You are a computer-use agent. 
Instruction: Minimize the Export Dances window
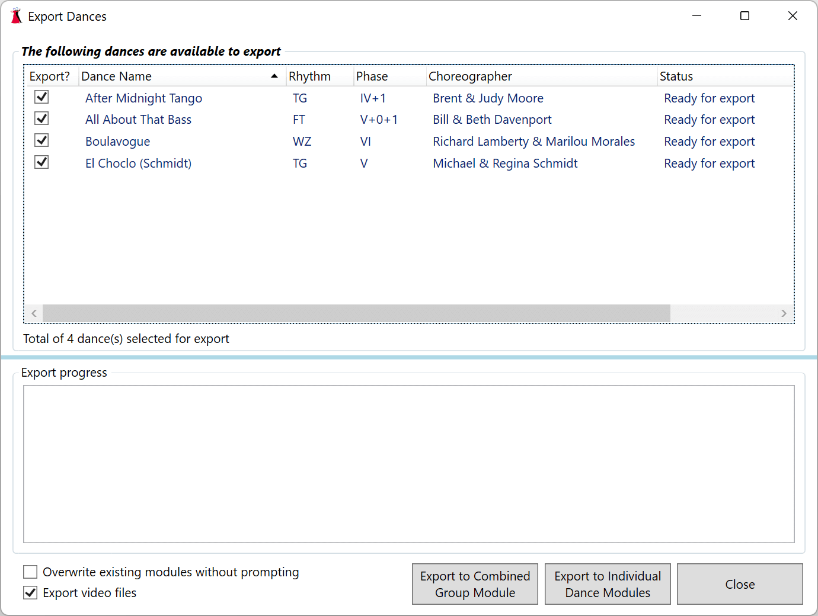[696, 16]
